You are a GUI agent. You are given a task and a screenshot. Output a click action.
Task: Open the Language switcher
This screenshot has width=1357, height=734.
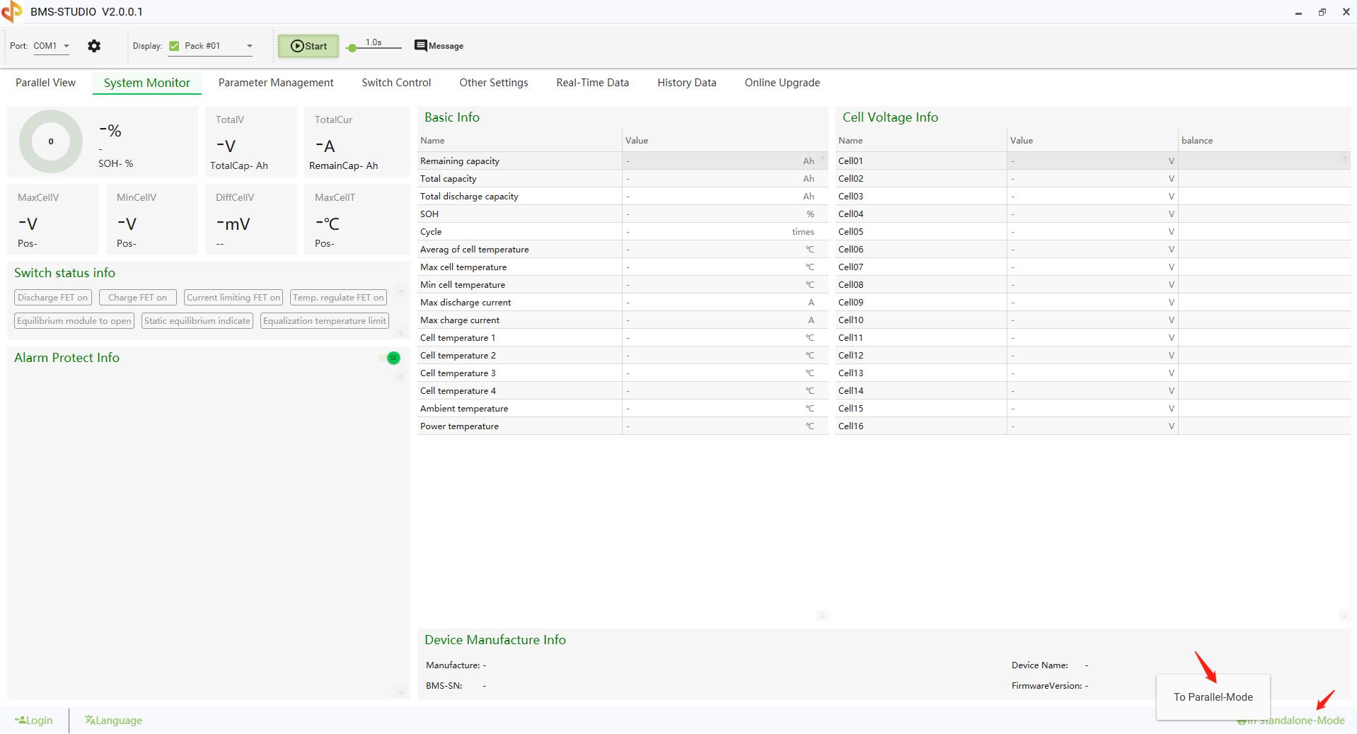(x=112, y=720)
